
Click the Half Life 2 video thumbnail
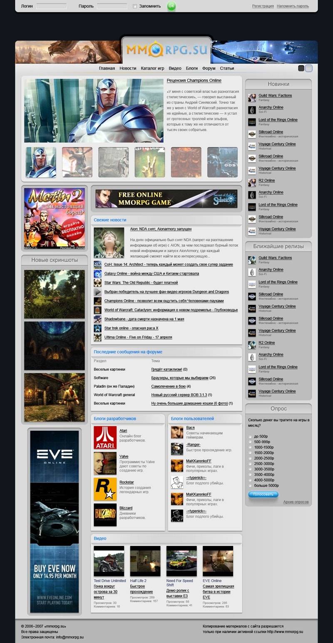pyautogui.click(x=145, y=561)
